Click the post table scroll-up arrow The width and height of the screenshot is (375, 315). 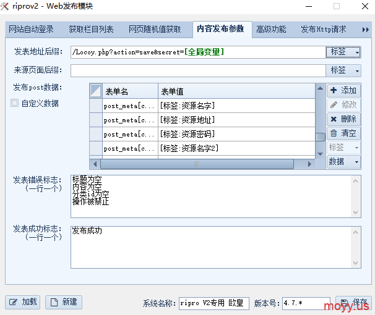coord(320,88)
